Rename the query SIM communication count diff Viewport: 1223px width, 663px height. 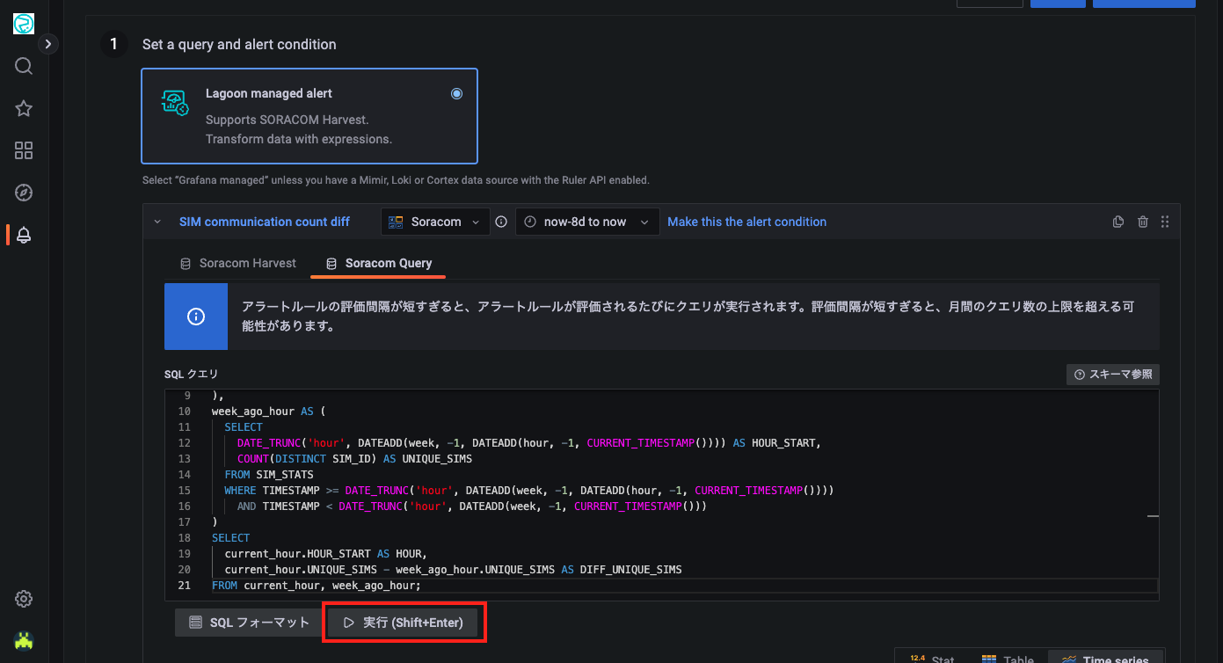[x=265, y=222]
